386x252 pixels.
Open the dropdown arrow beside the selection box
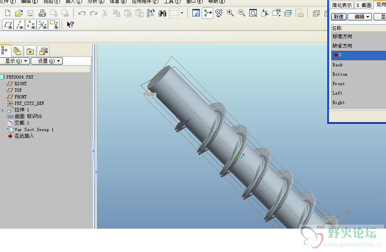tap(182, 13)
